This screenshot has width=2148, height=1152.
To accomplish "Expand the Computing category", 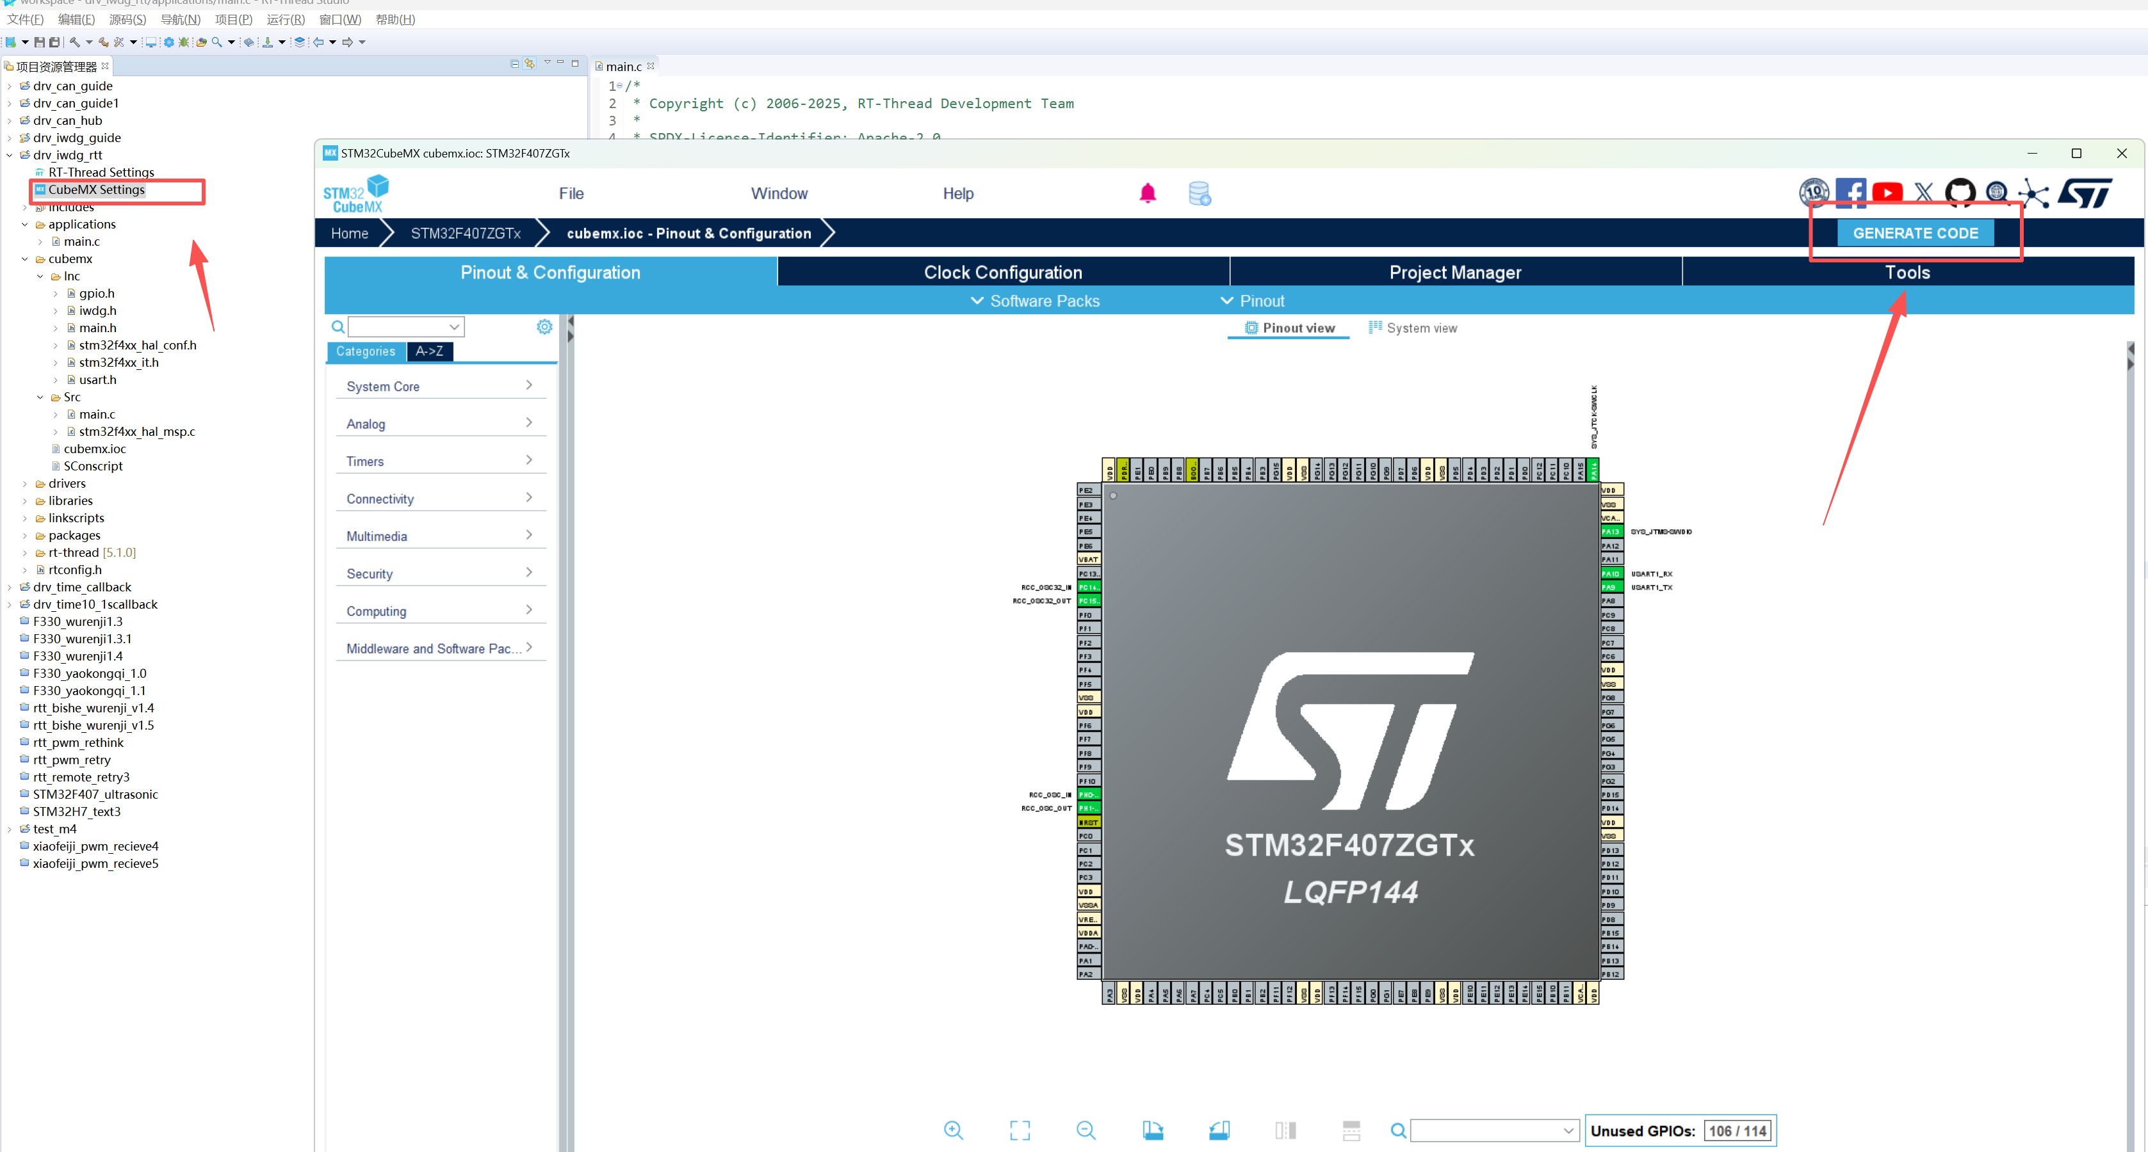I will (440, 611).
